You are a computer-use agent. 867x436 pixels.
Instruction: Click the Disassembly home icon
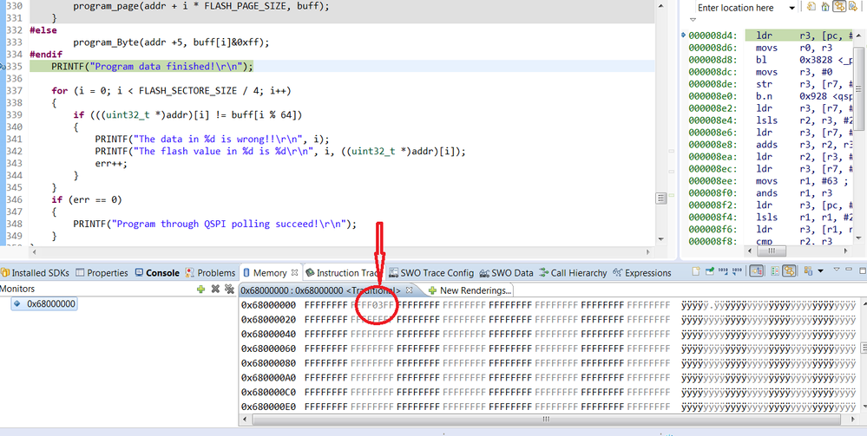[825, 7]
